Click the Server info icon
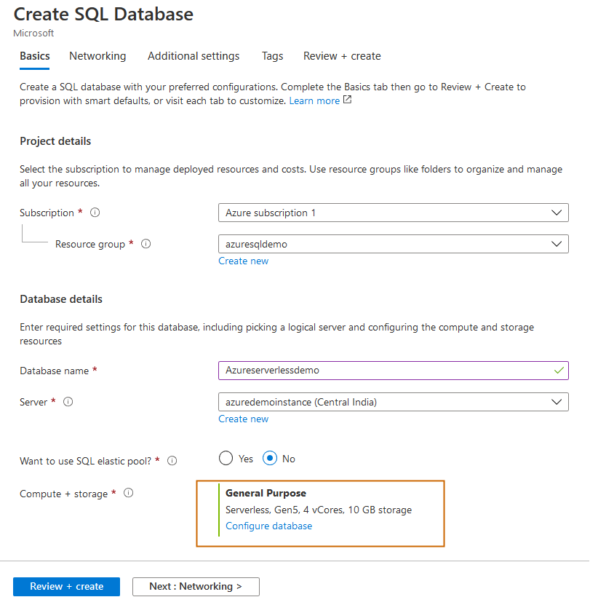590x605 pixels. click(x=68, y=402)
